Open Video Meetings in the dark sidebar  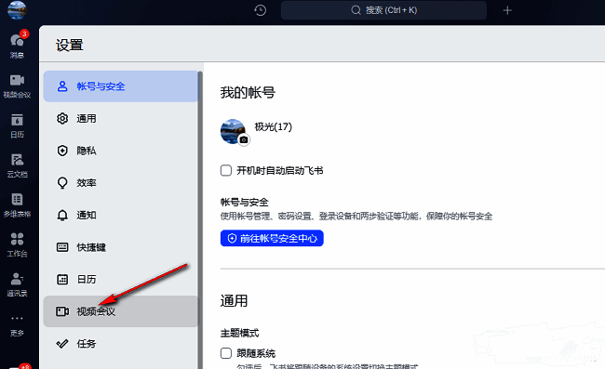click(17, 86)
